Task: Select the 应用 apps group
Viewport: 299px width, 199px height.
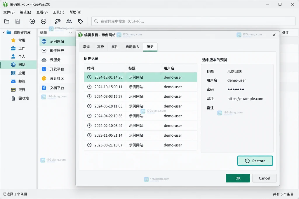Action: 18,73
